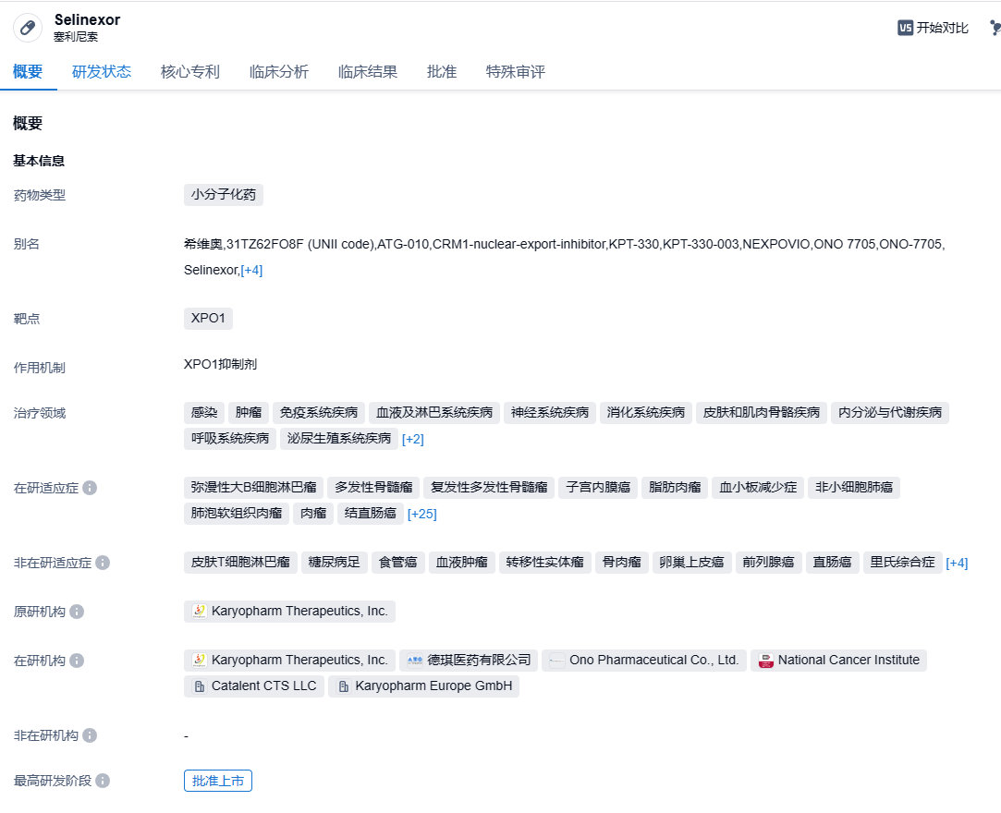Click the Ono Pharmaceutical Co., Ltd. tag
1001x813 pixels.
click(x=644, y=661)
